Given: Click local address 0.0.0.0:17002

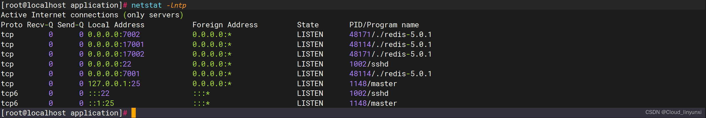Looking at the screenshot, I should 116,54.
